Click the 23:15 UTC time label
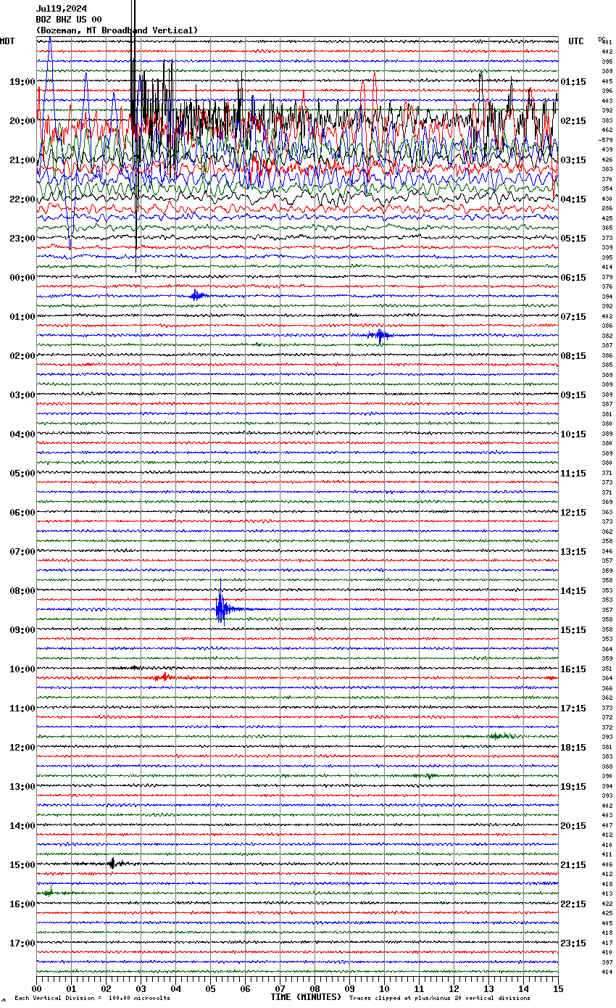Image resolution: width=616 pixels, height=1008 pixels. pos(573,943)
